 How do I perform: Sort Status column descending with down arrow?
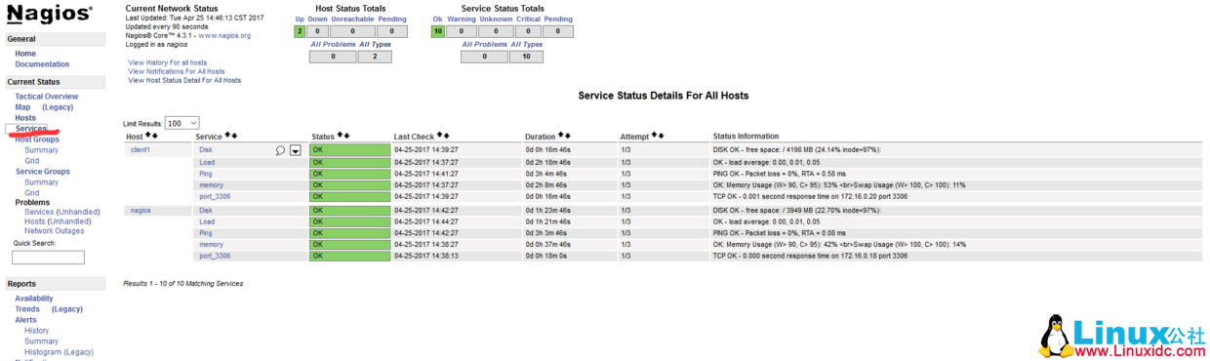tap(346, 136)
